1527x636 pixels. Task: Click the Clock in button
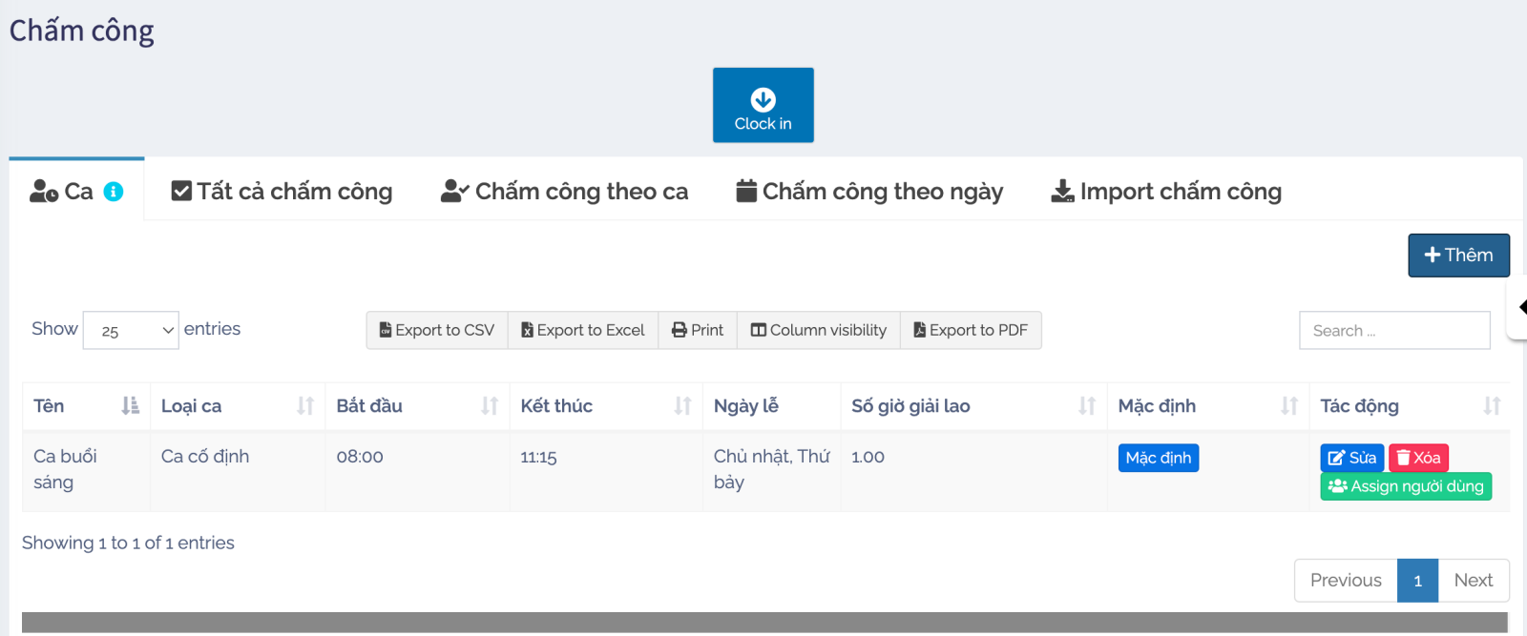pyautogui.click(x=763, y=105)
